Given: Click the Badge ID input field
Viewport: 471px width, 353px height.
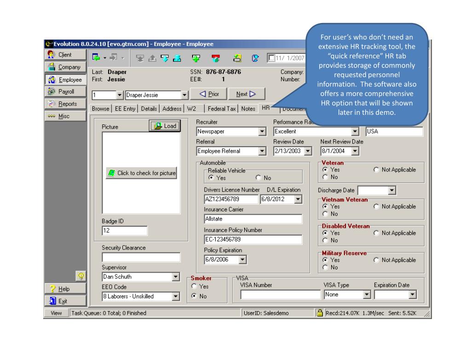Looking at the screenshot, I should pyautogui.click(x=125, y=231).
